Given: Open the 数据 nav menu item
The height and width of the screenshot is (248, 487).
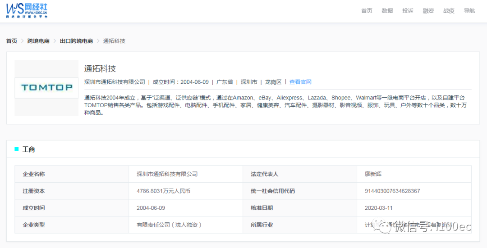Looking at the screenshot, I should 387,10.
